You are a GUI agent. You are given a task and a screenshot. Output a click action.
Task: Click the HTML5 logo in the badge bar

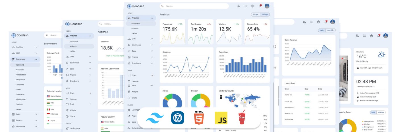[199, 118]
